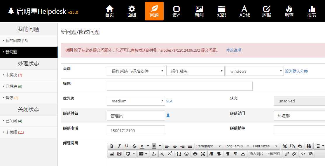The width and height of the screenshot is (325, 166).
Task: Preview content with the eye icon
Action: (x=311, y=154)
